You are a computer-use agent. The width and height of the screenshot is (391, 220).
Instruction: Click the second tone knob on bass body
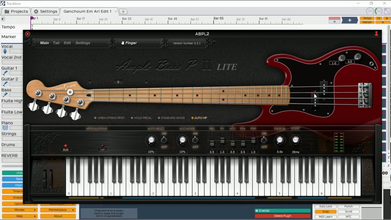pos(358,57)
